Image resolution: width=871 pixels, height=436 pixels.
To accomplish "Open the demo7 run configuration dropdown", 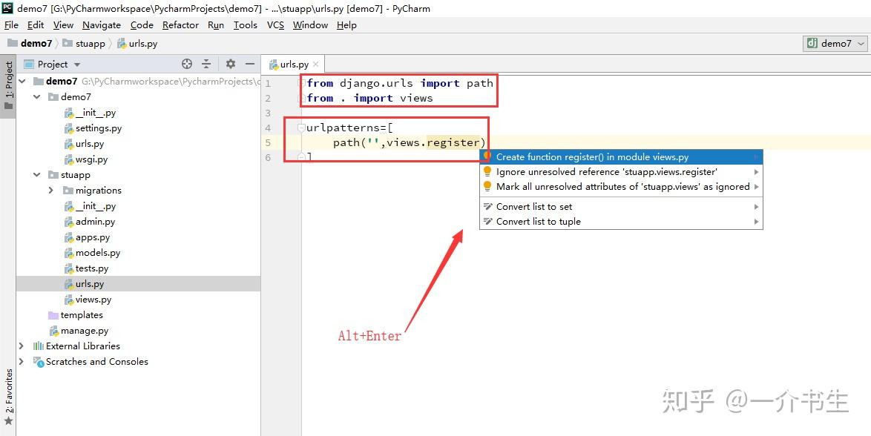I will pyautogui.click(x=835, y=43).
